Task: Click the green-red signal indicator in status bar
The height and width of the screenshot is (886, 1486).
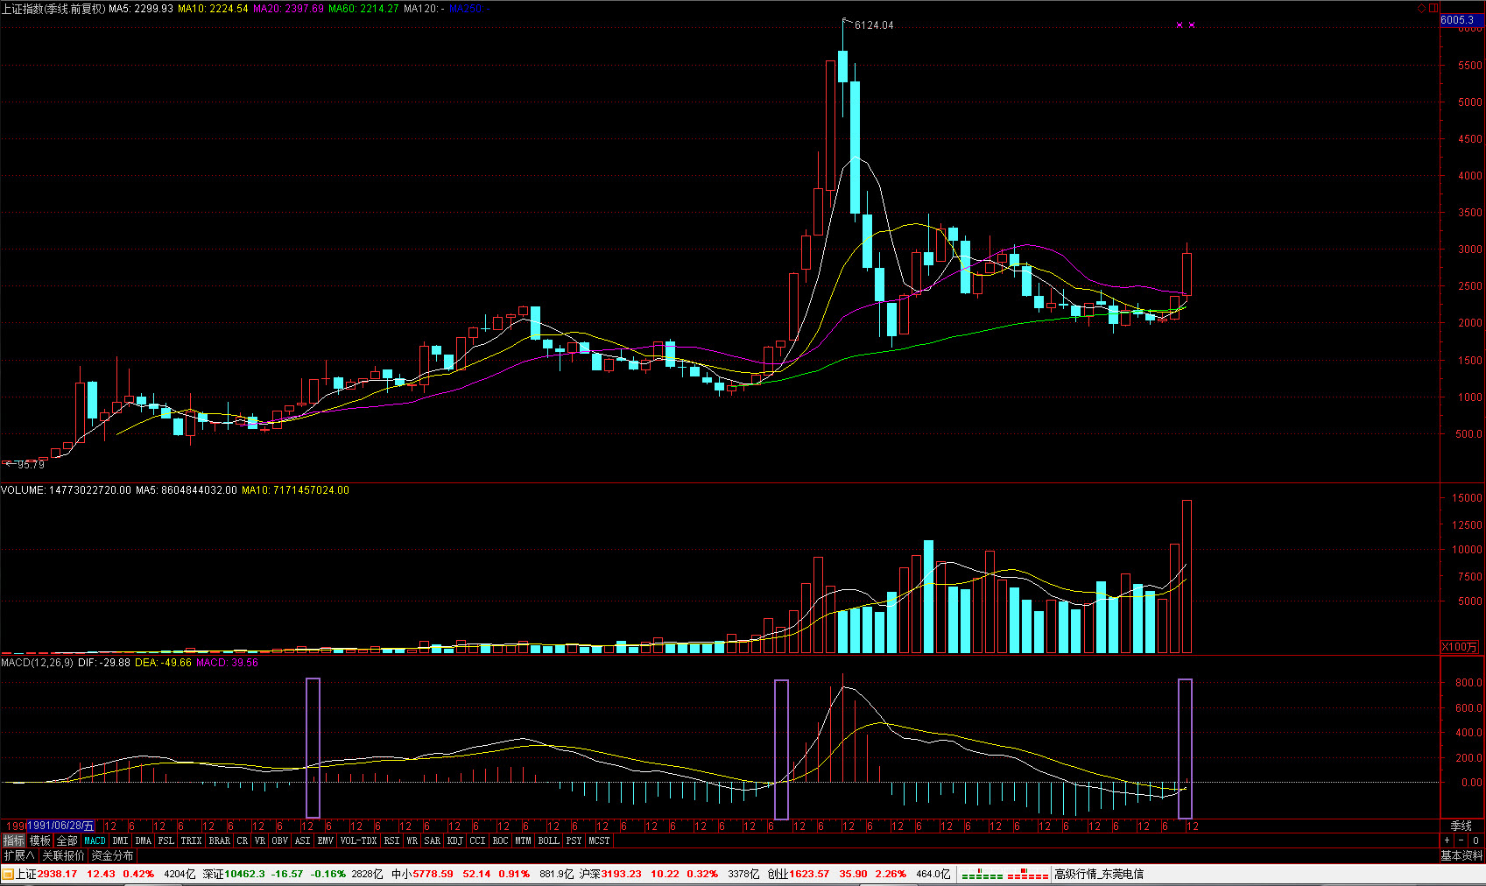Action: (1004, 875)
